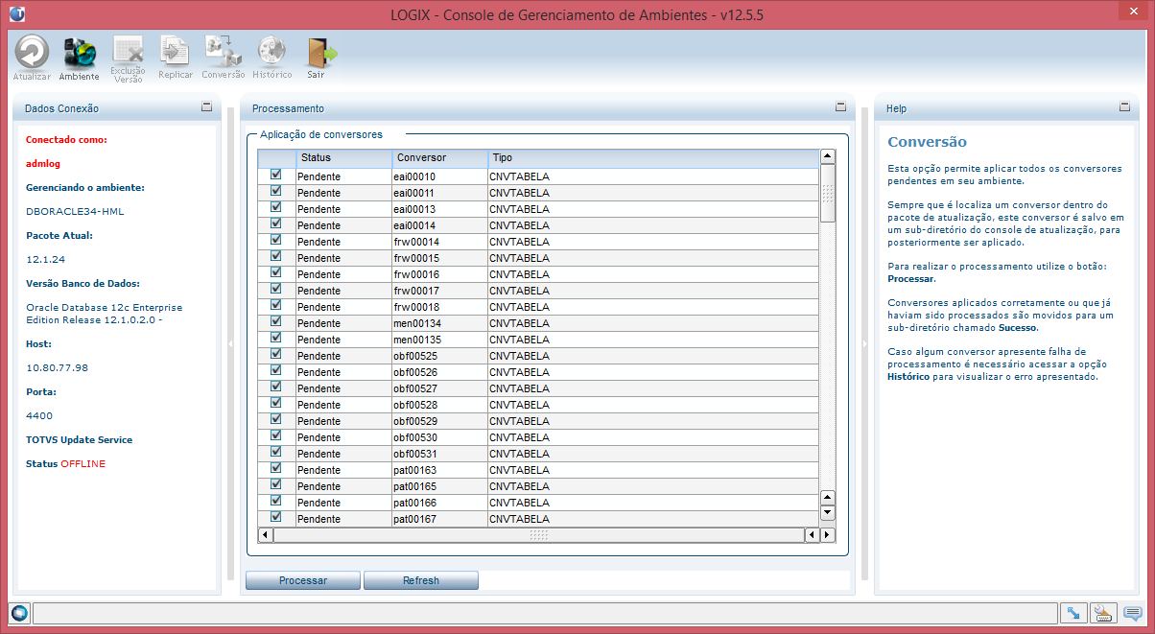The width and height of the screenshot is (1155, 634).
Task: Select the obf00527 converter cell
Action: pyautogui.click(x=439, y=388)
